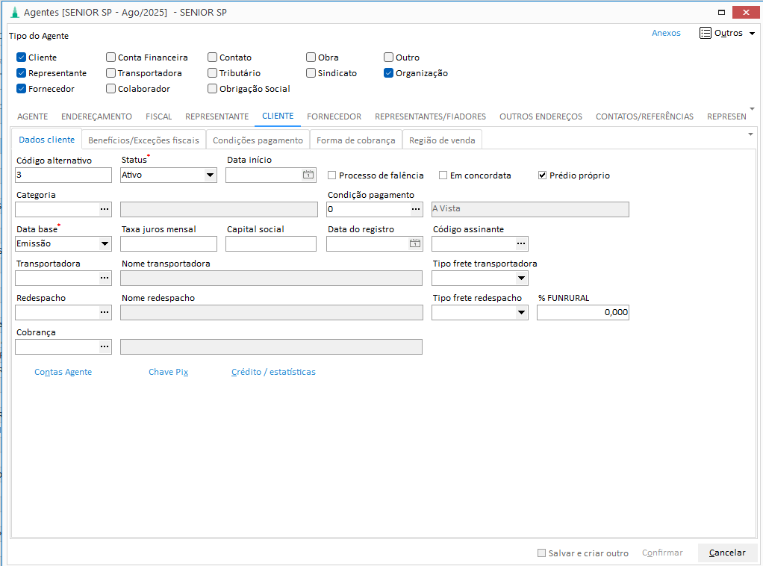763x566 pixels.
Task: Uncheck the Prédio próprio checkbox
Action: [543, 175]
